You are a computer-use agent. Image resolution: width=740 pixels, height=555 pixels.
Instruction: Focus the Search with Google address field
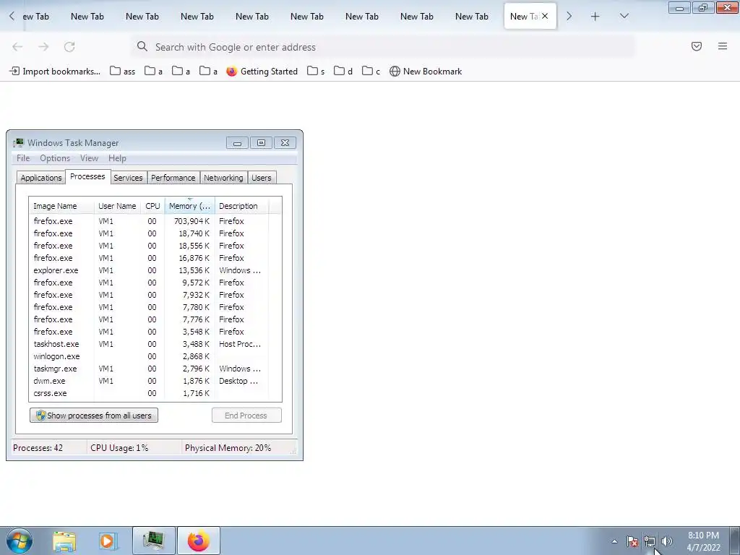[x=383, y=47]
